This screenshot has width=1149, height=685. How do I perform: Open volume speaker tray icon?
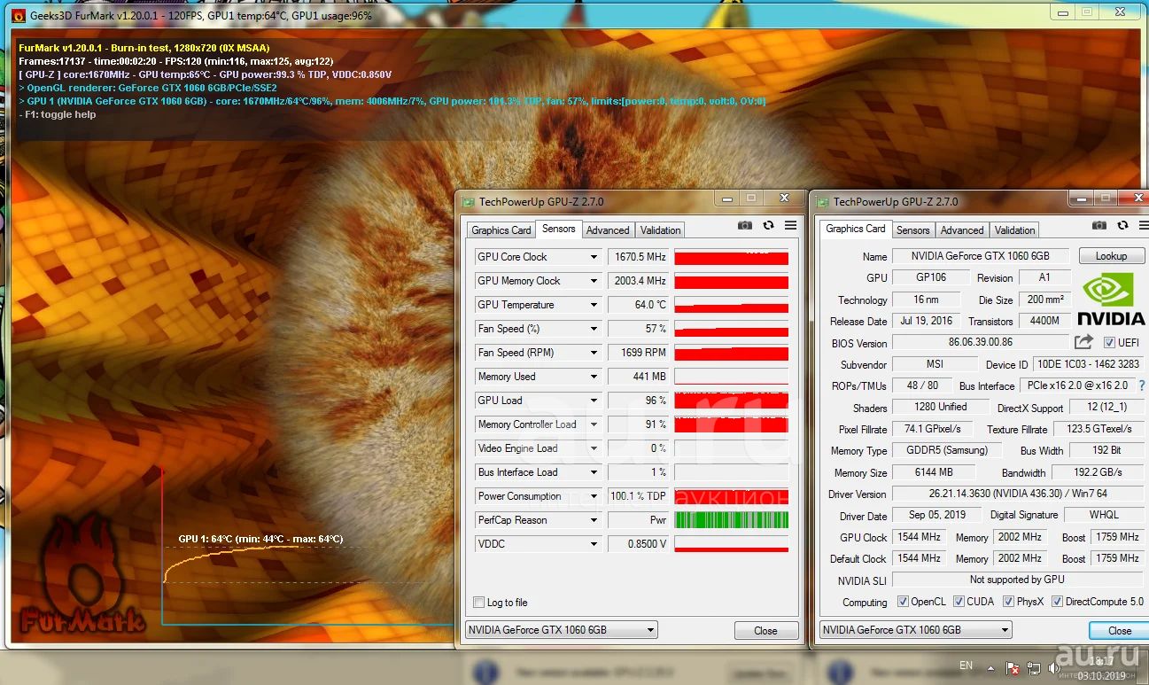1054,667
